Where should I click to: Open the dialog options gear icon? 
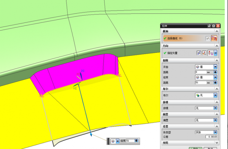tap(213, 26)
